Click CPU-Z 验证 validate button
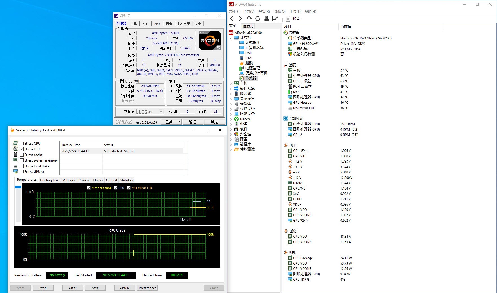The width and height of the screenshot is (497, 293). tap(193, 122)
